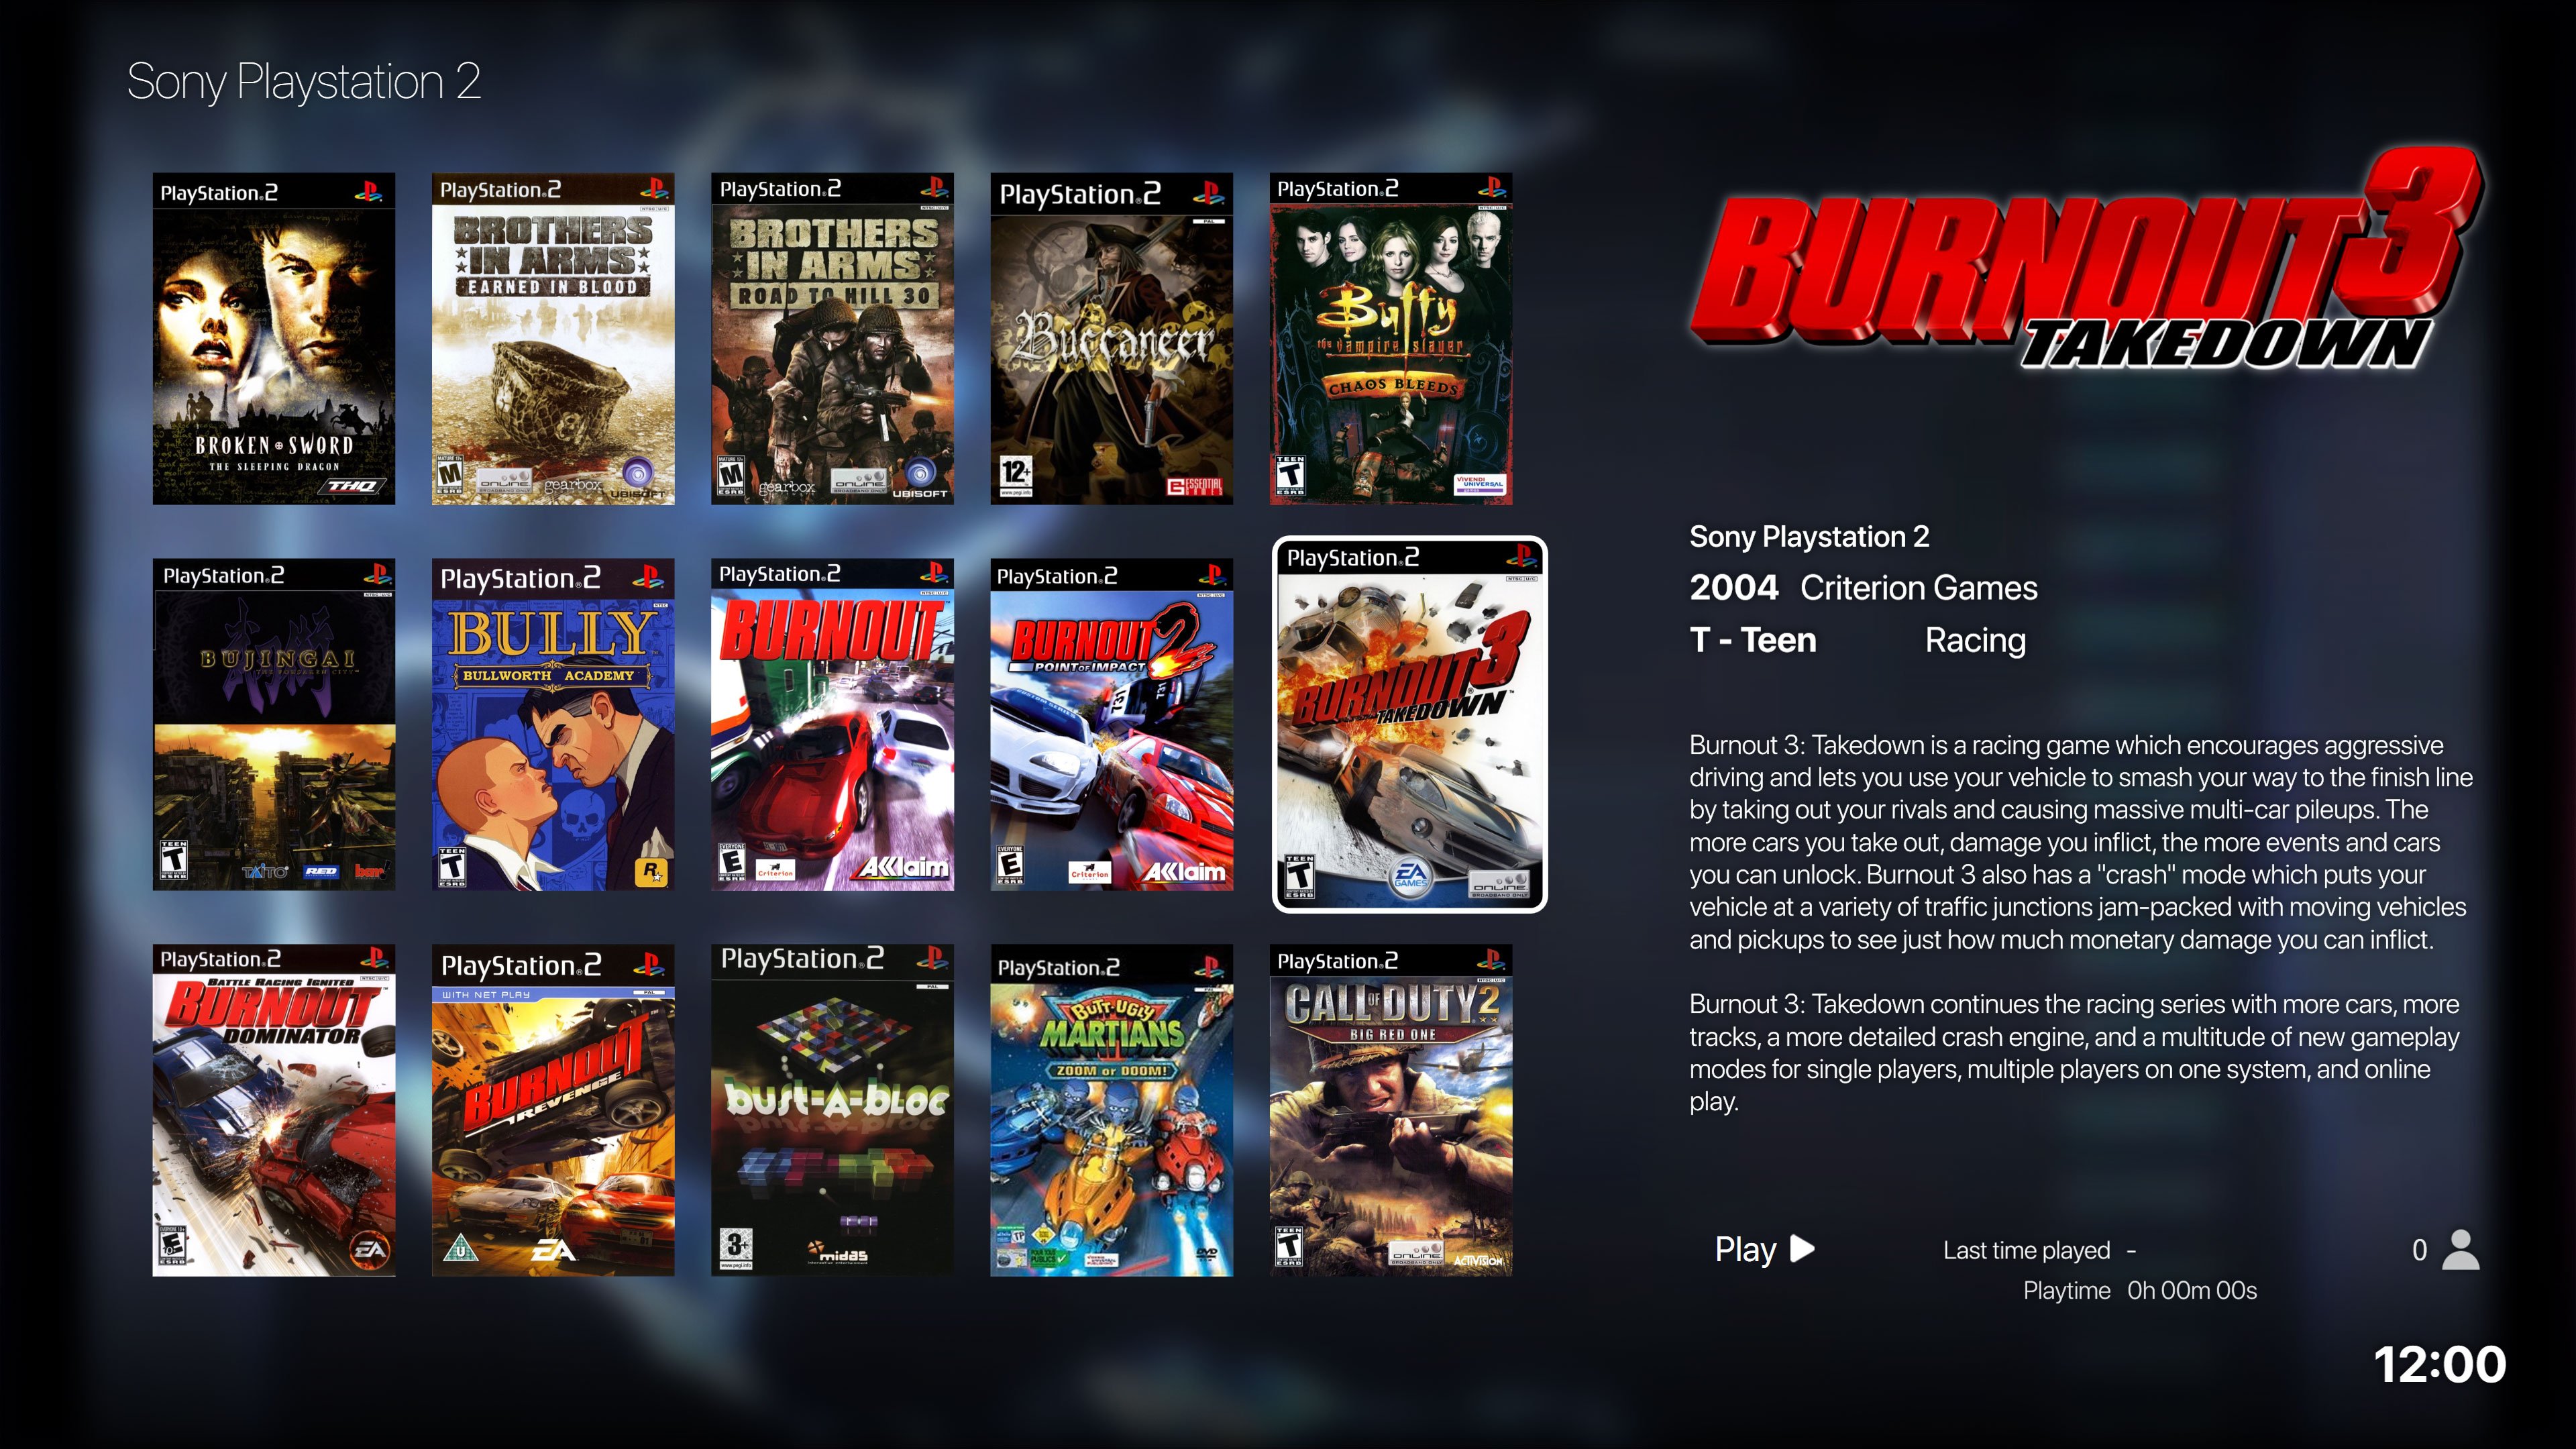Select the Bujingai game cover
The height and width of the screenshot is (1449, 2576).
coord(273,724)
